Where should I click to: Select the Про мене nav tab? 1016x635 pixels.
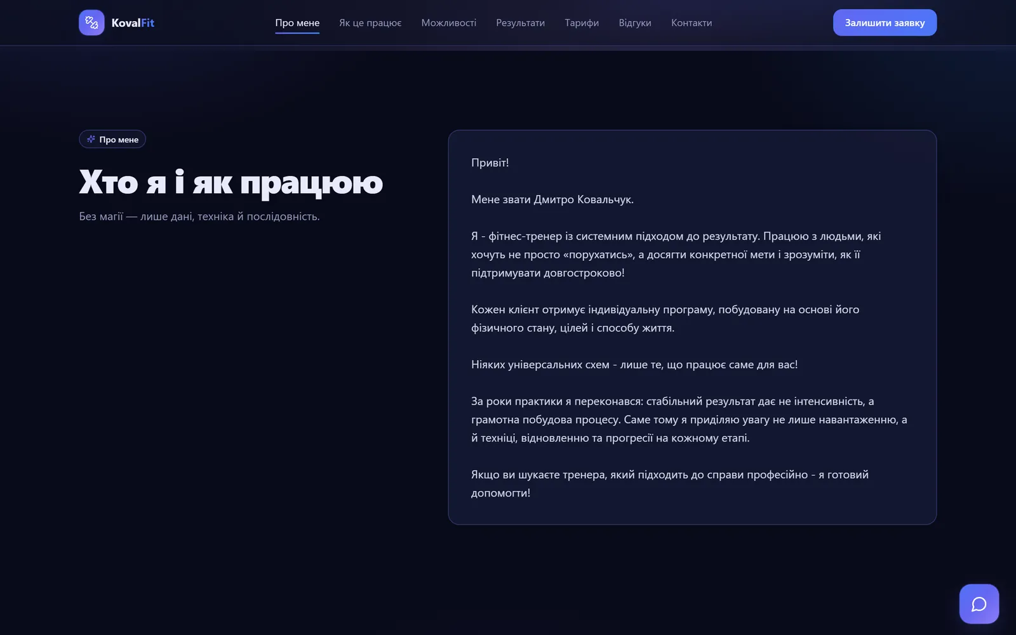pos(297,23)
